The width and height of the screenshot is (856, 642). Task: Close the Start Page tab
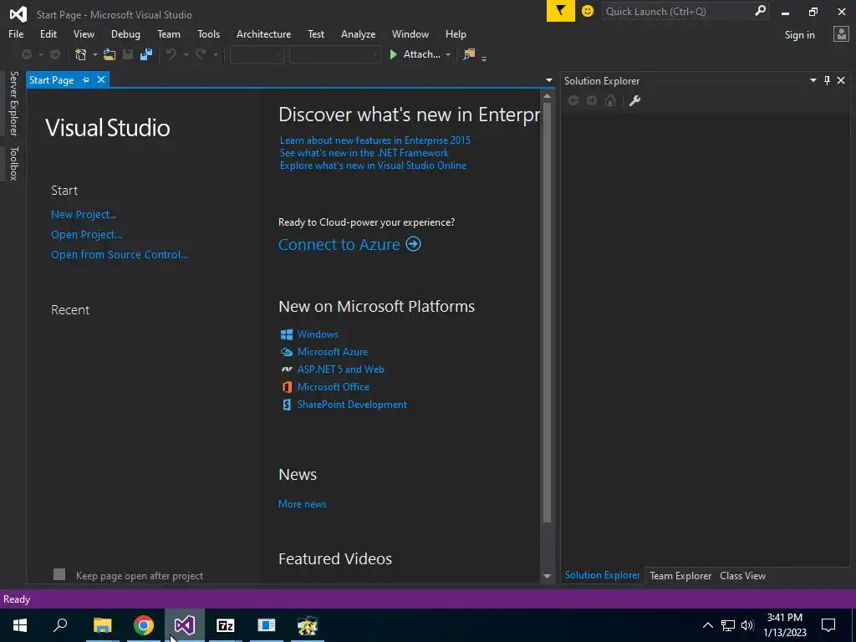pyautogui.click(x=101, y=79)
